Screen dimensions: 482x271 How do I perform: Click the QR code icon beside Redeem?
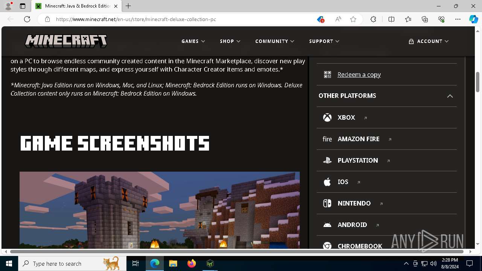tap(327, 75)
